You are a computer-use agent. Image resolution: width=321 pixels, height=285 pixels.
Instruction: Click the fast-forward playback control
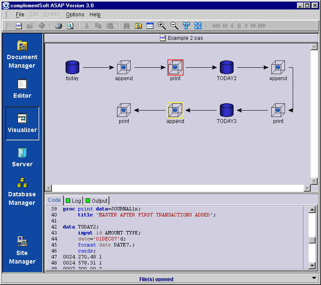point(253,26)
